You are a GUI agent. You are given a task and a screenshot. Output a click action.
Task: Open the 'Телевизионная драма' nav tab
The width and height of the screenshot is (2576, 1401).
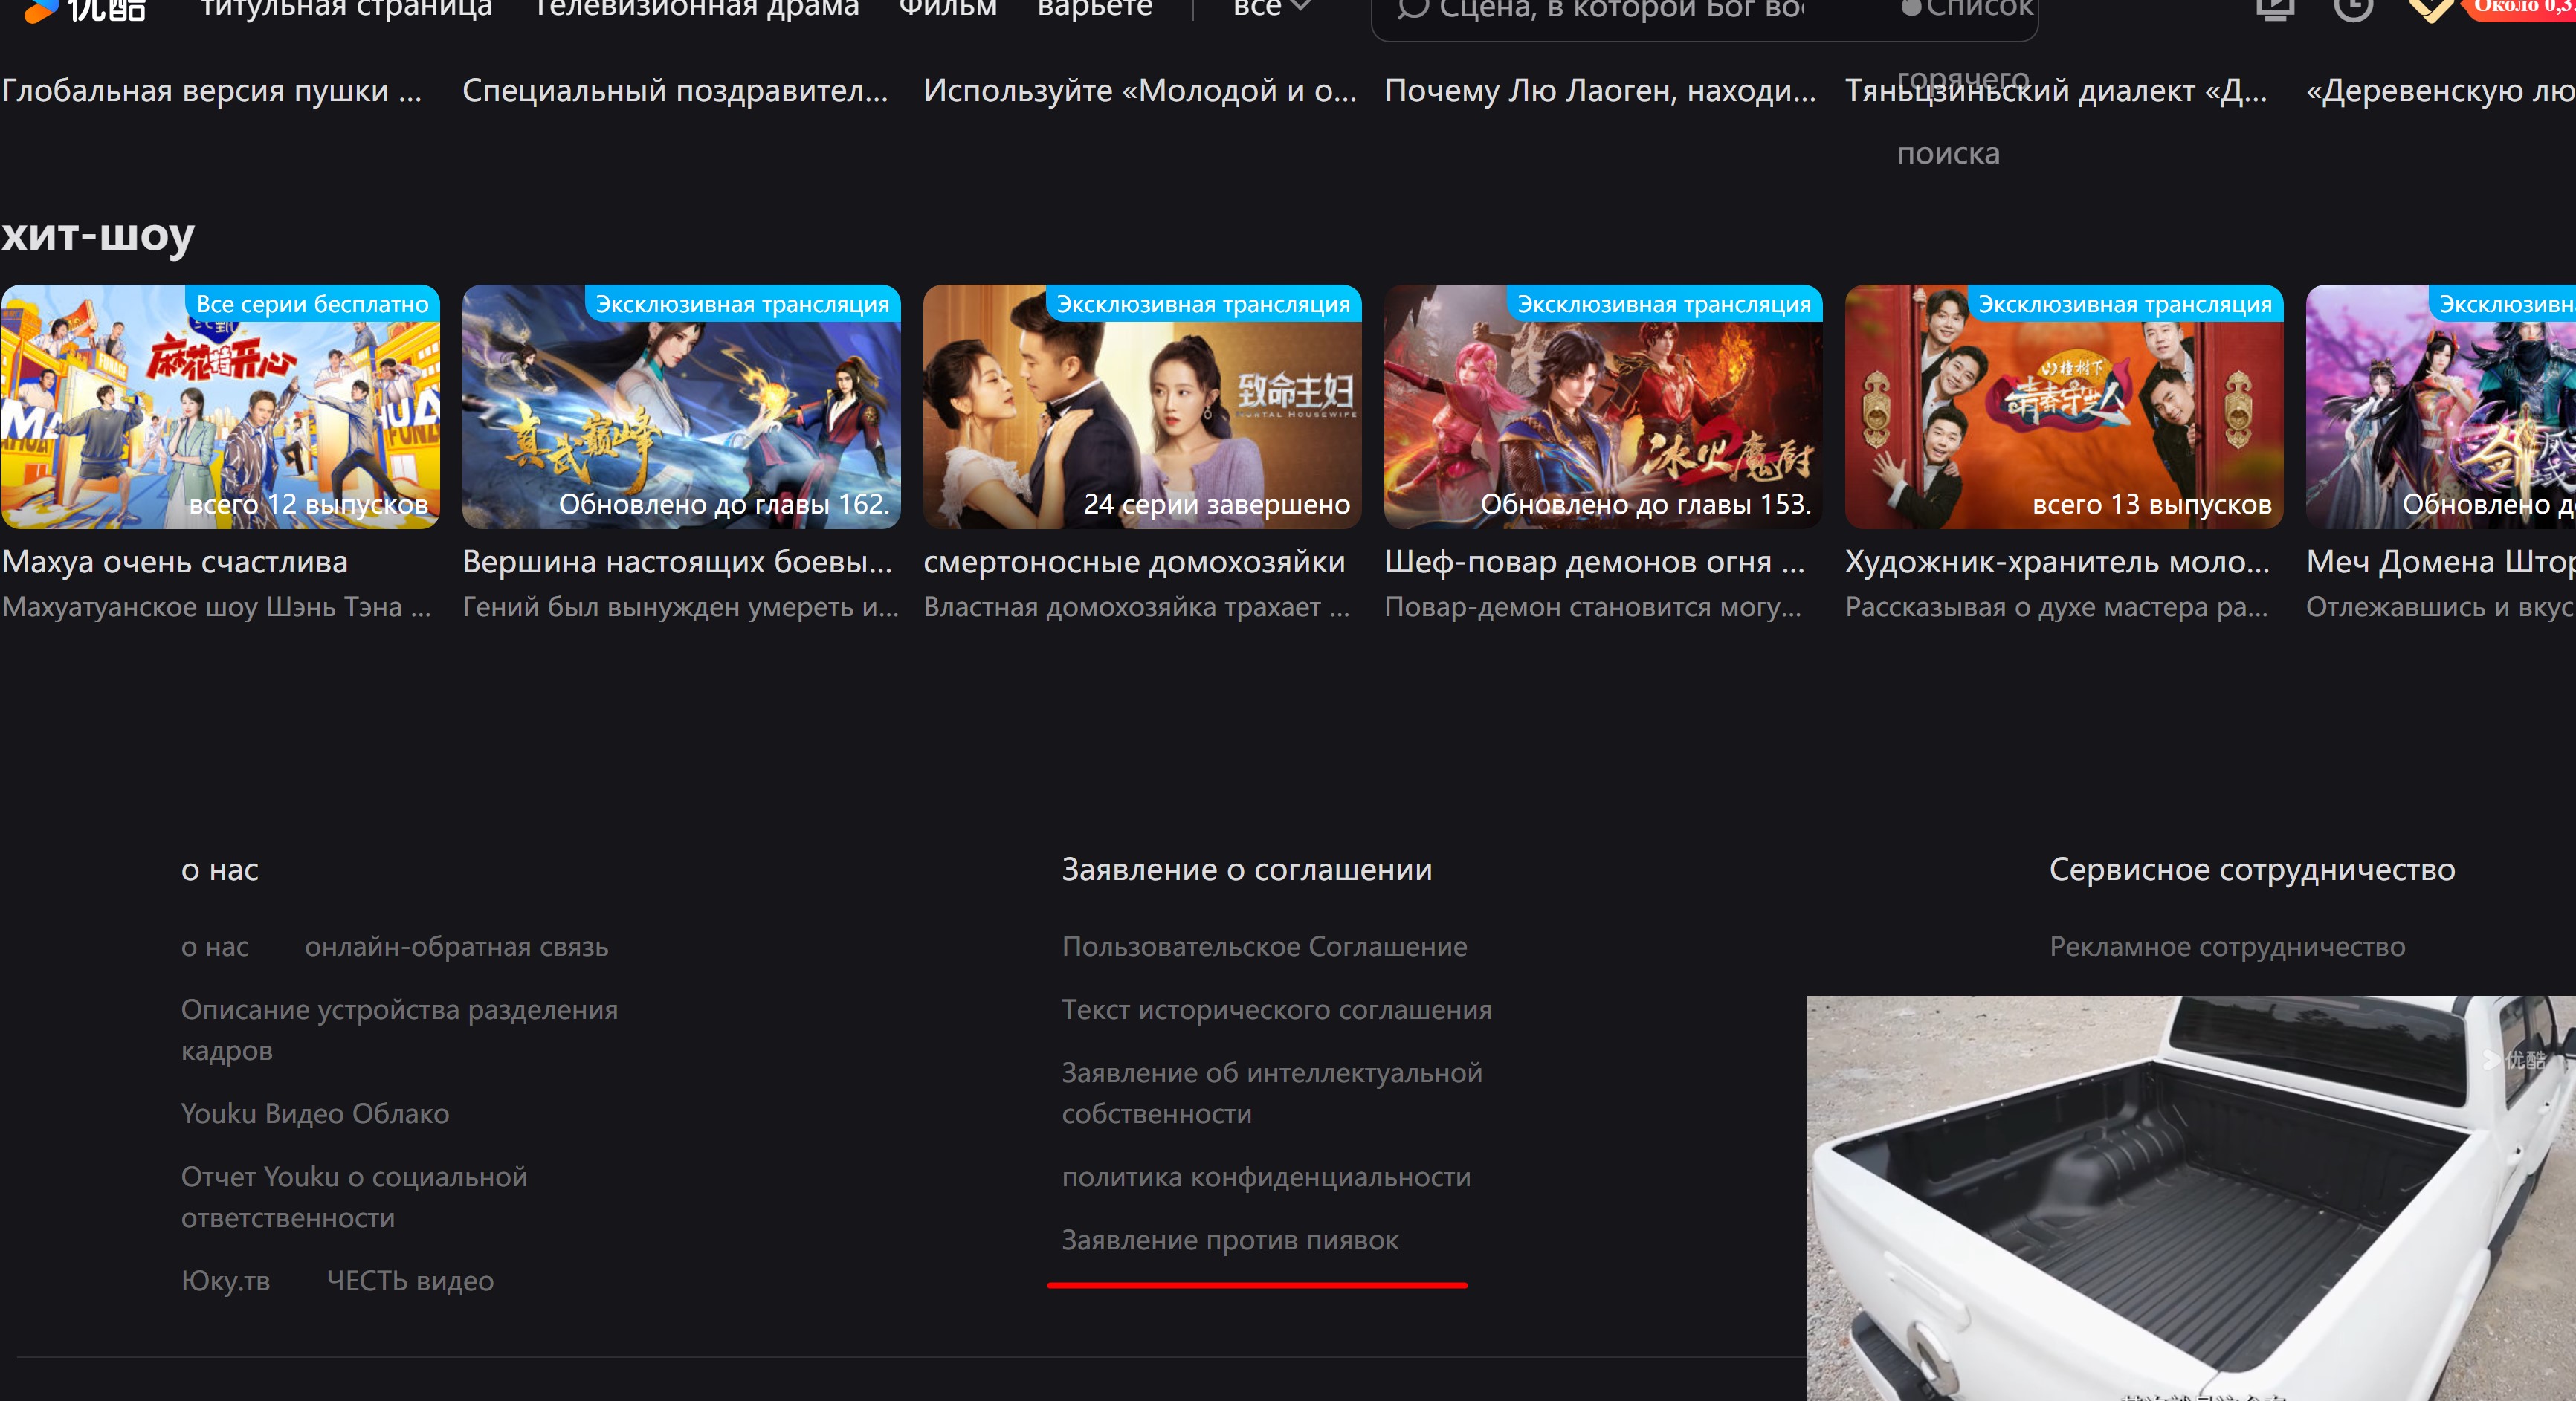(x=696, y=9)
